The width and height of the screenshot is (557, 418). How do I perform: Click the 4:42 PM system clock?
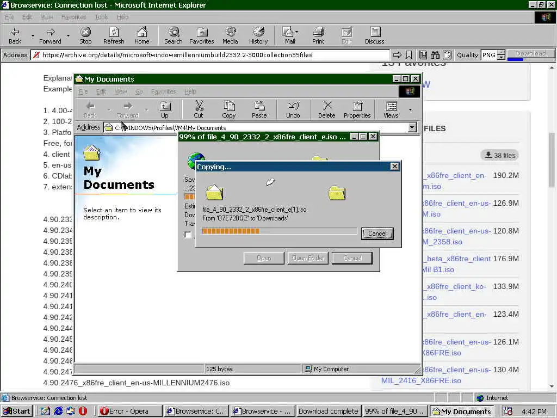point(534,411)
